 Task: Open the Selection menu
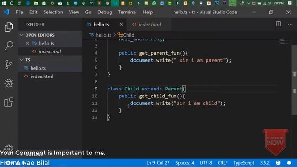point(53,12)
